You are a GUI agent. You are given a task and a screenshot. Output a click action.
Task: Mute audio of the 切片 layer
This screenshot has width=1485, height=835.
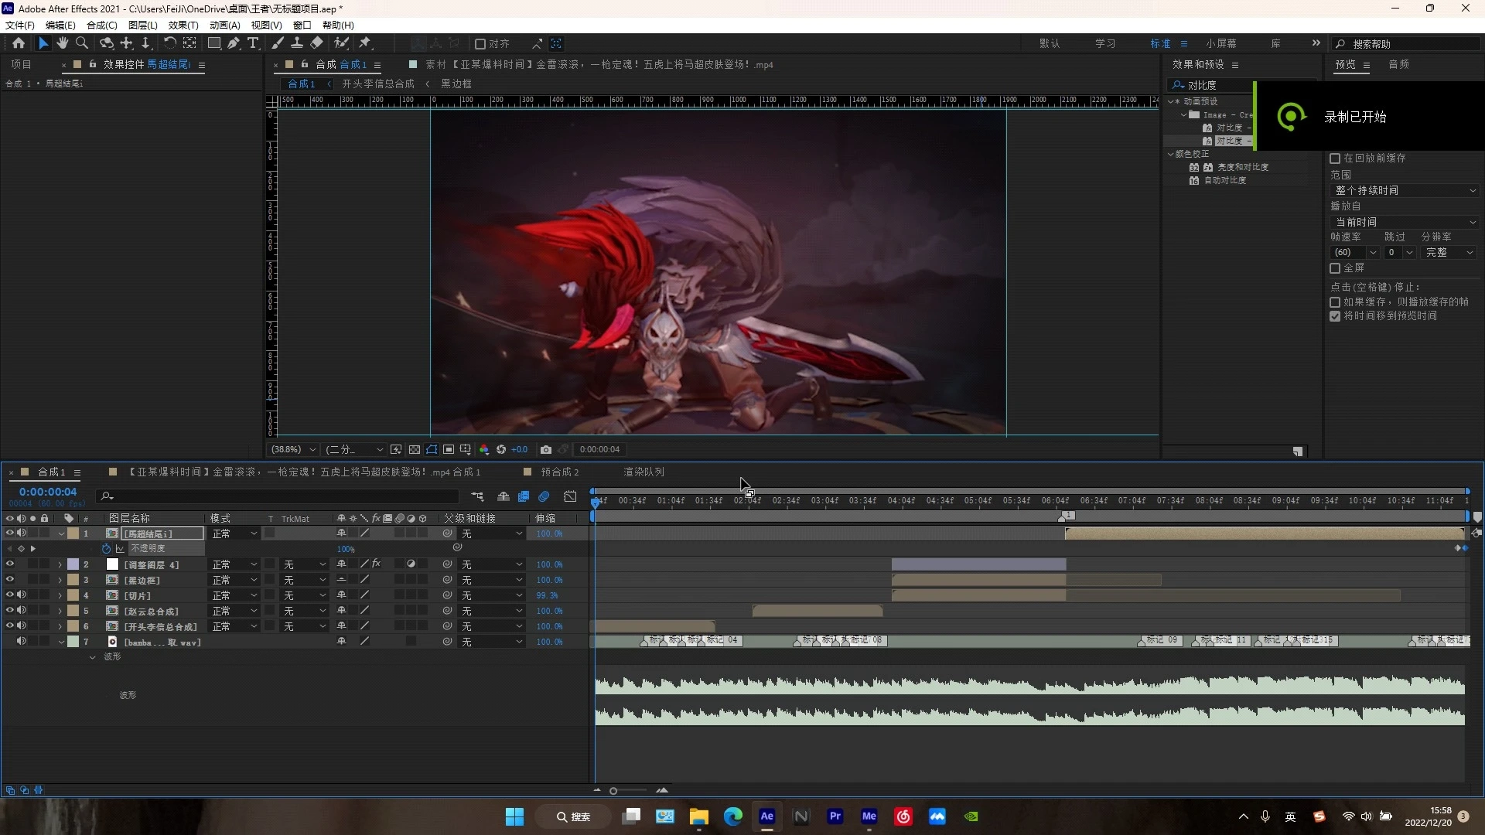pyautogui.click(x=22, y=595)
